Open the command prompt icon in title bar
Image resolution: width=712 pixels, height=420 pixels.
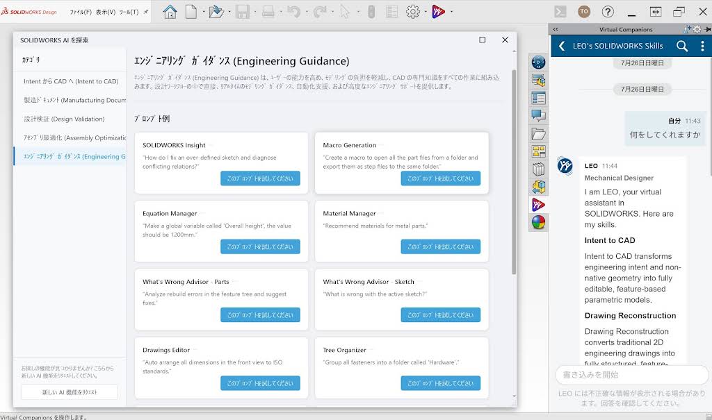click(560, 12)
